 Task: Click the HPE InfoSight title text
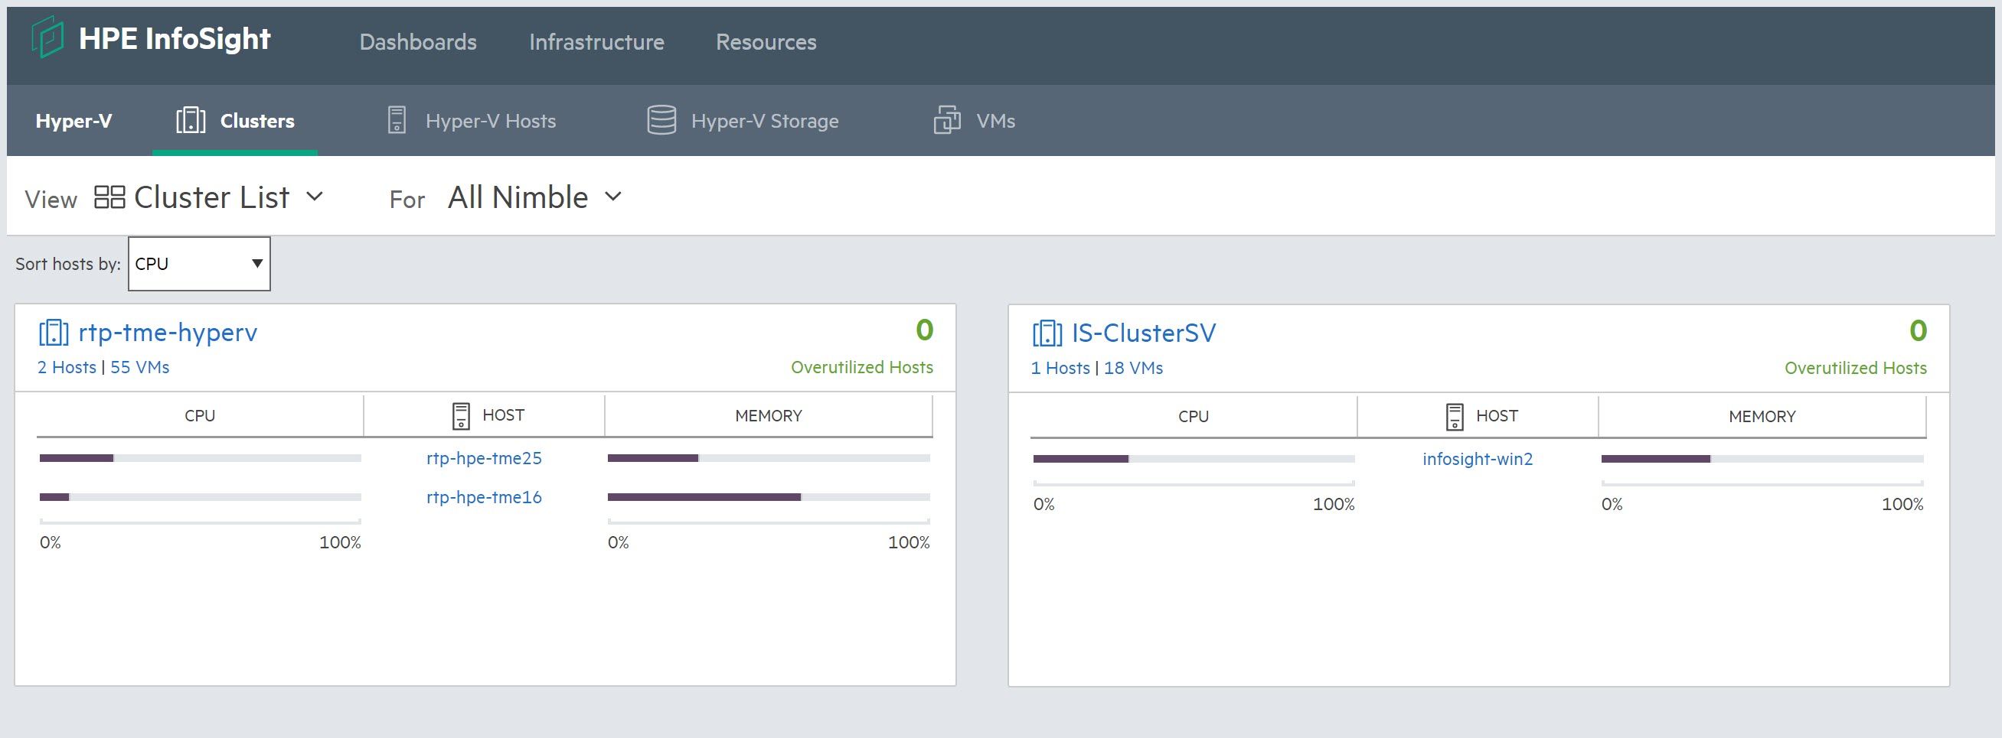tap(175, 39)
